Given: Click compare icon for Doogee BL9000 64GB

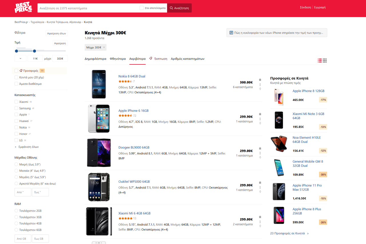Looking at the screenshot, I should pos(260,157).
